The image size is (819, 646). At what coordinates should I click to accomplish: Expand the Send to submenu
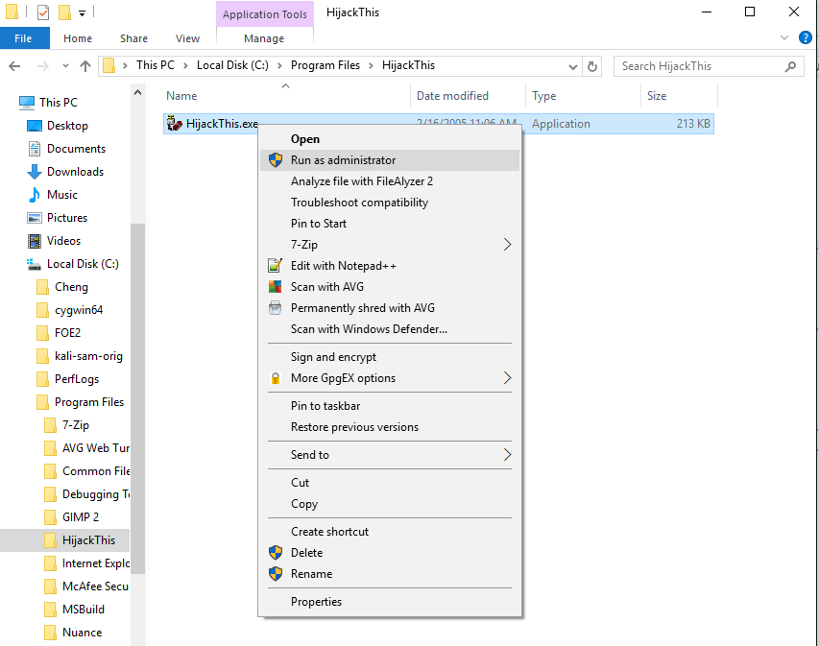pos(507,455)
